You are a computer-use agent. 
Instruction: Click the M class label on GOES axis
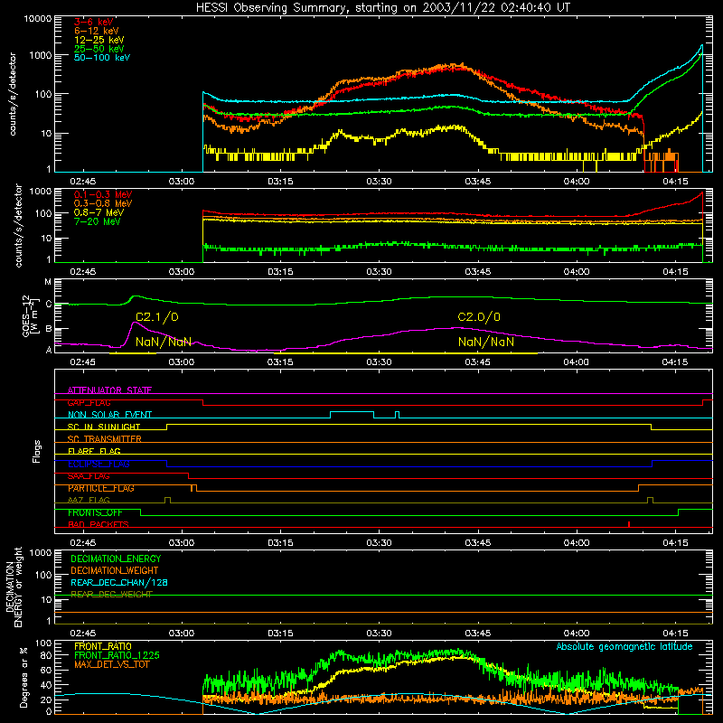(48, 282)
